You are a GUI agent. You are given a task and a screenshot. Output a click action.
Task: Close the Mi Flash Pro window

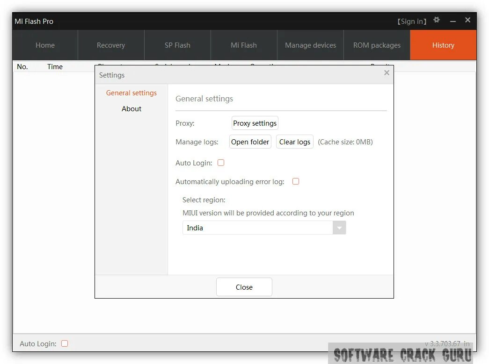coord(467,20)
